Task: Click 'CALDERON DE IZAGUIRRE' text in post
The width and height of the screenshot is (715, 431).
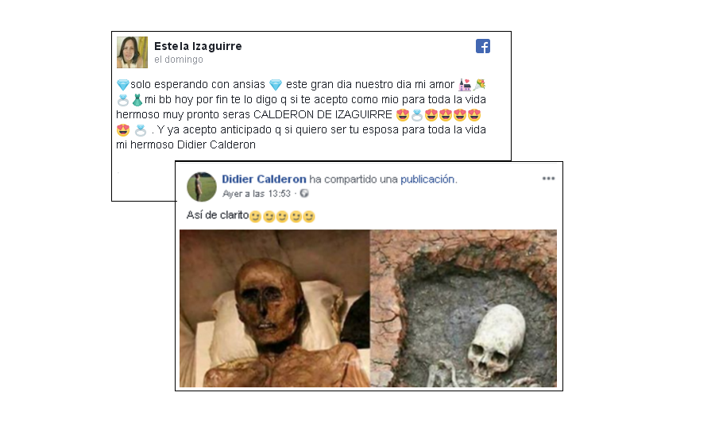Action: point(323,115)
